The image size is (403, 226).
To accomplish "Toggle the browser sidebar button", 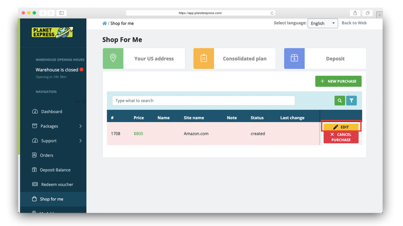I will [x=62, y=13].
